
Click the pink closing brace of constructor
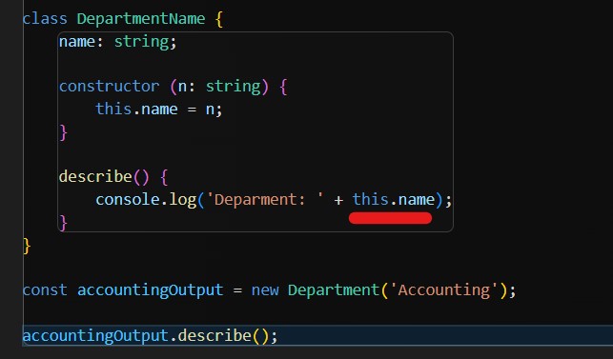63,132
